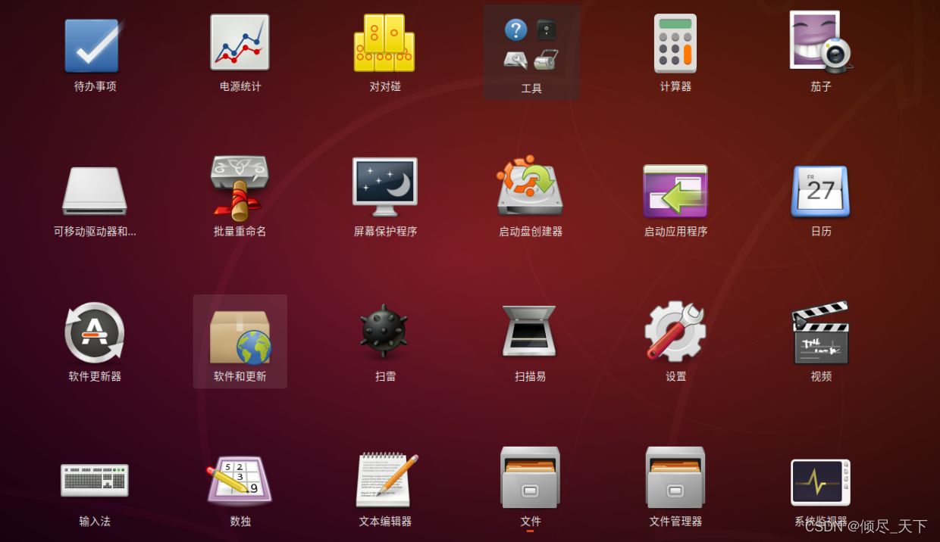The image size is (940, 542).
Task: Open the 日历 calendar app
Action: (x=820, y=189)
